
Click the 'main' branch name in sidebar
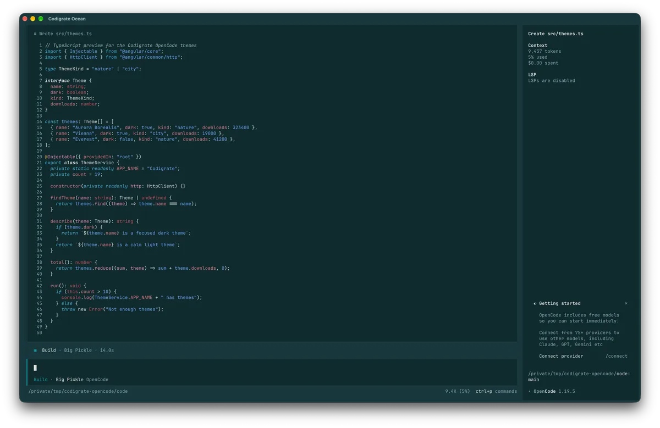[533, 380]
